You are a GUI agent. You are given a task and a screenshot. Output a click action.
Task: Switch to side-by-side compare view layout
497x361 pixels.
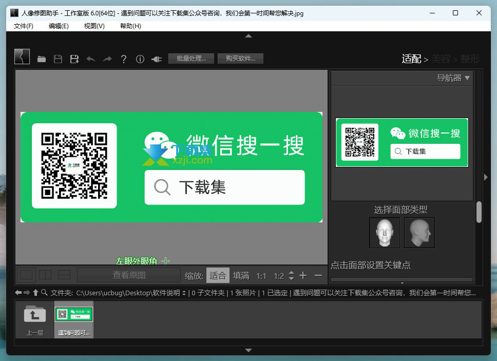click(x=45, y=275)
